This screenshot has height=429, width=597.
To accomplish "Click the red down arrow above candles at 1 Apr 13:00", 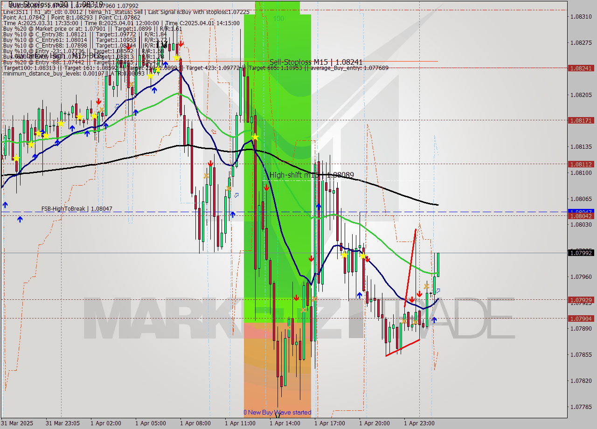I will click(267, 187).
